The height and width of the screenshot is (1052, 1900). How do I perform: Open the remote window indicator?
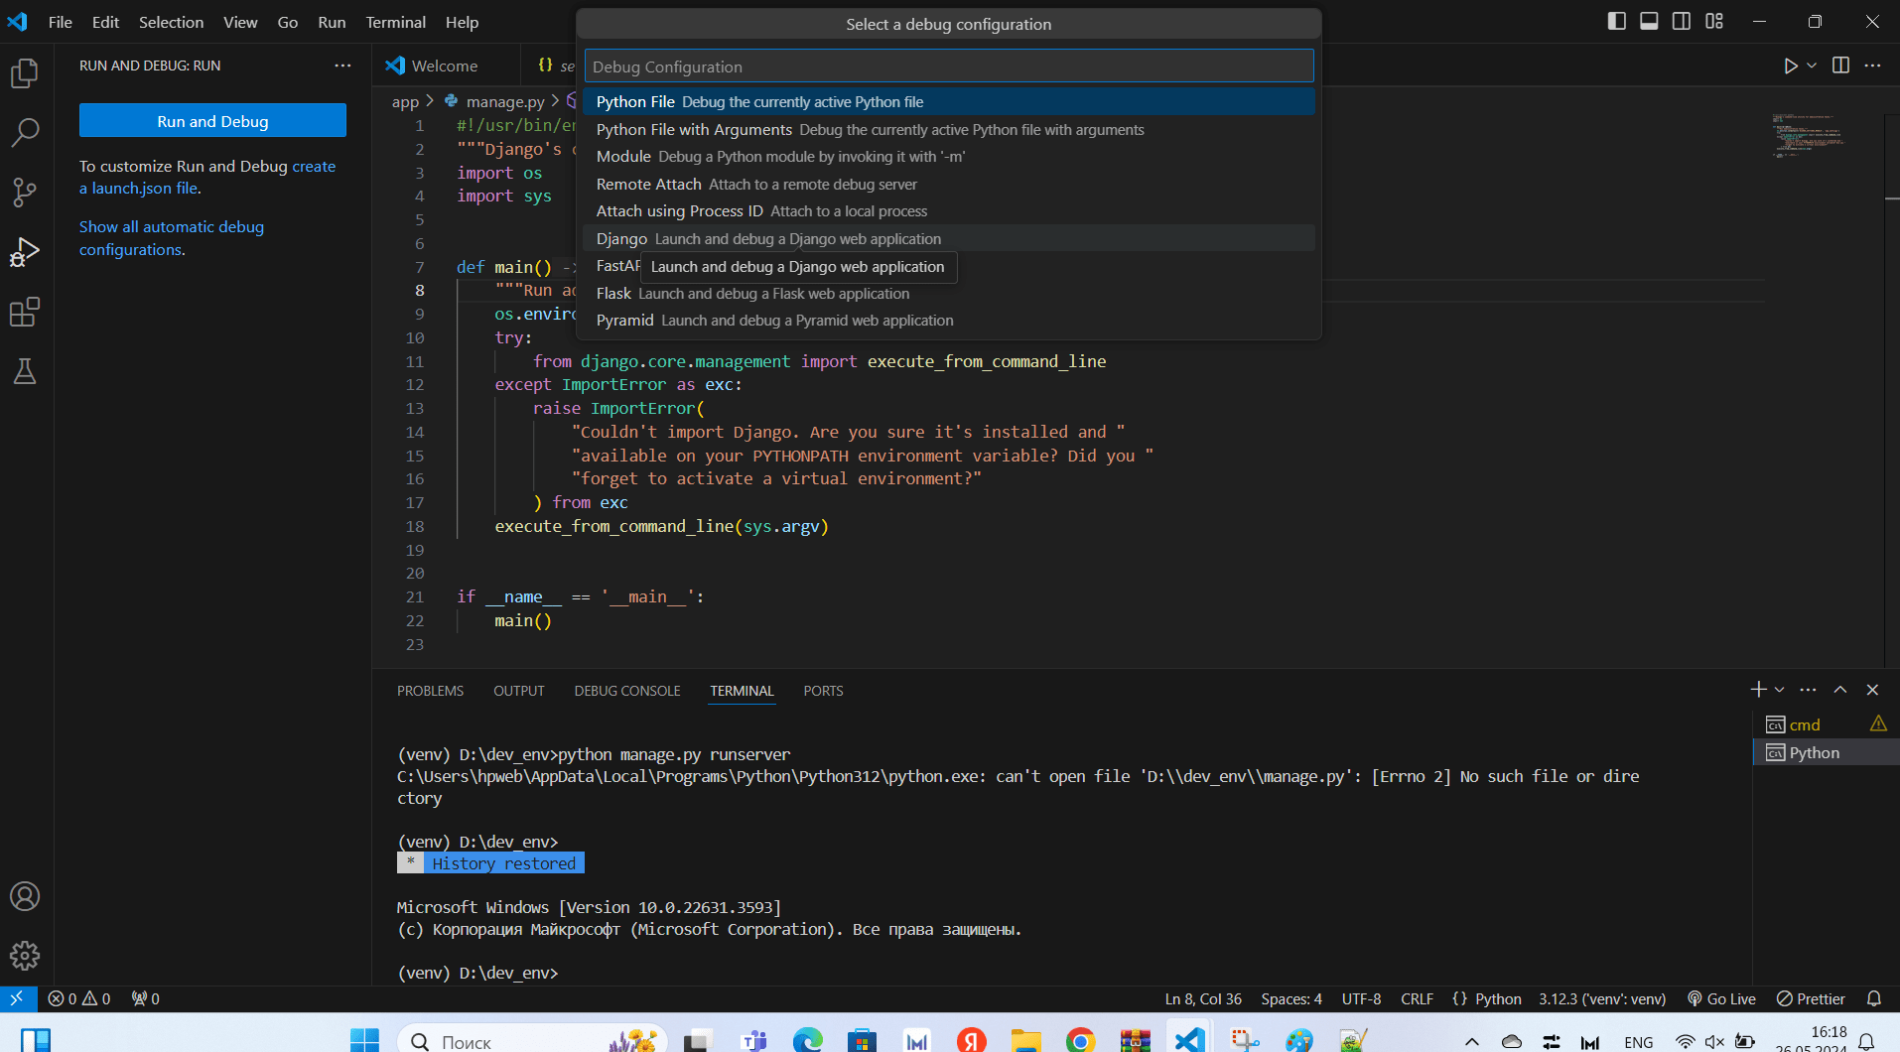(x=18, y=998)
